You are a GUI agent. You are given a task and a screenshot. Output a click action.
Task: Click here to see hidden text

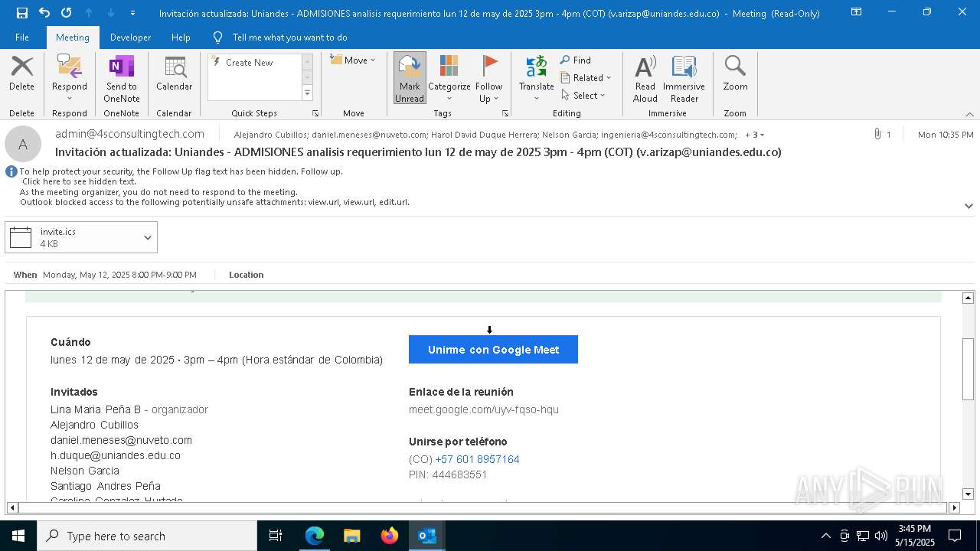(79, 181)
